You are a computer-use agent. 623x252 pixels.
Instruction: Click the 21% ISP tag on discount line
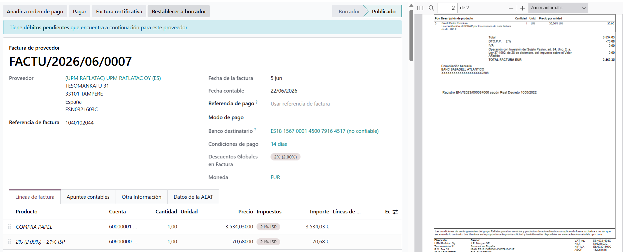click(x=268, y=242)
